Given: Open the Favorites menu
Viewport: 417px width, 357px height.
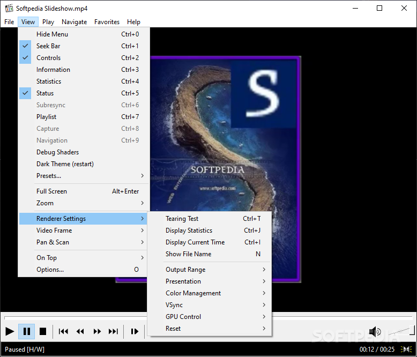Looking at the screenshot, I should click(x=107, y=22).
